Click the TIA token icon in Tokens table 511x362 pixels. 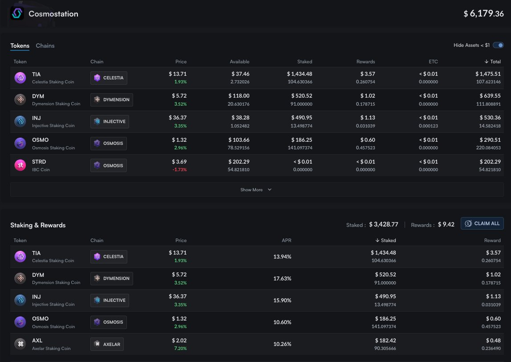coord(20,78)
